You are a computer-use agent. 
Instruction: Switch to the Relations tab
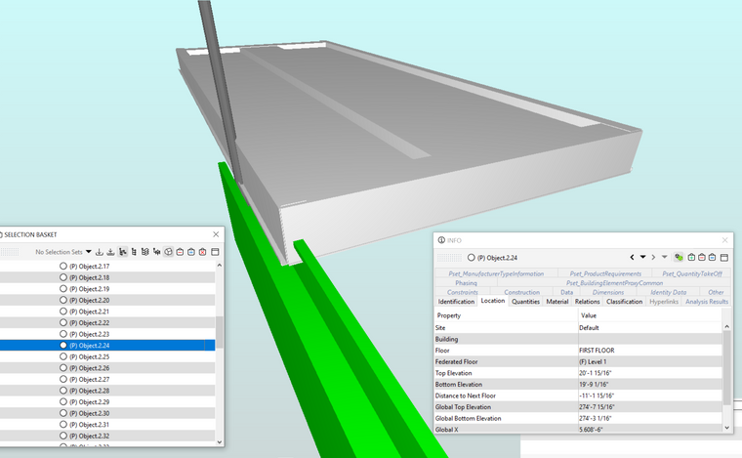(x=588, y=302)
